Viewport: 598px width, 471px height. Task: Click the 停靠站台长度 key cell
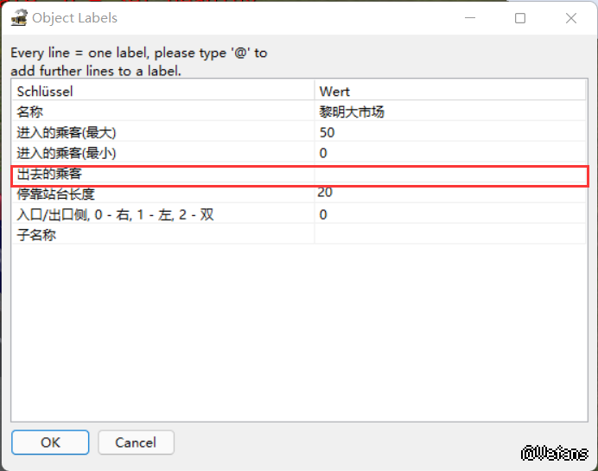pos(163,194)
